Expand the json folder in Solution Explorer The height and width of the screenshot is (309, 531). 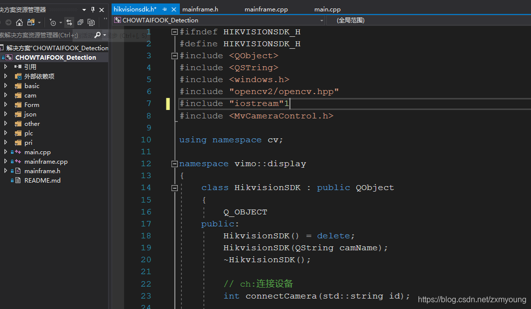pyautogui.click(x=5, y=114)
